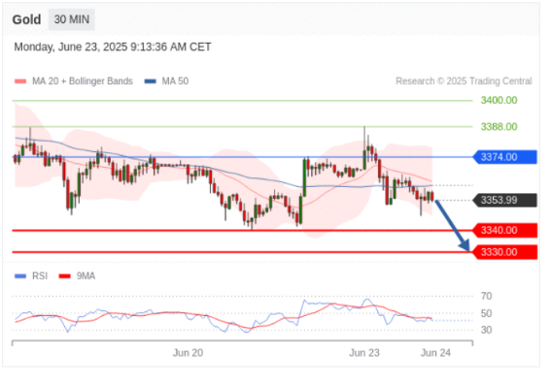Viewport: 551px width, 384px height.
Task: Click the RSI 70 scale label
Action: [x=486, y=297]
